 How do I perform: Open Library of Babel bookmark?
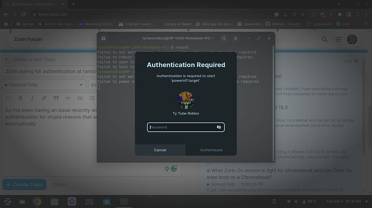178,24
